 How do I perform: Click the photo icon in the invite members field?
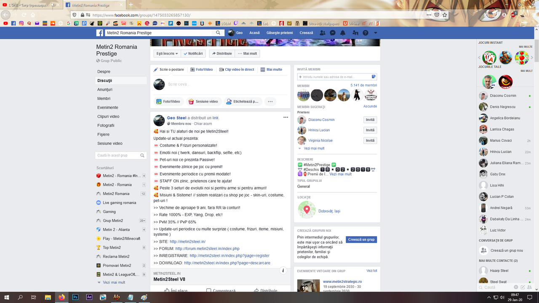click(x=374, y=77)
